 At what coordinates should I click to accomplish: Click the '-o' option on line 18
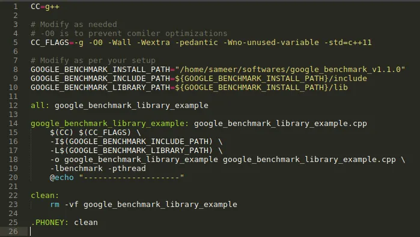(x=55, y=160)
